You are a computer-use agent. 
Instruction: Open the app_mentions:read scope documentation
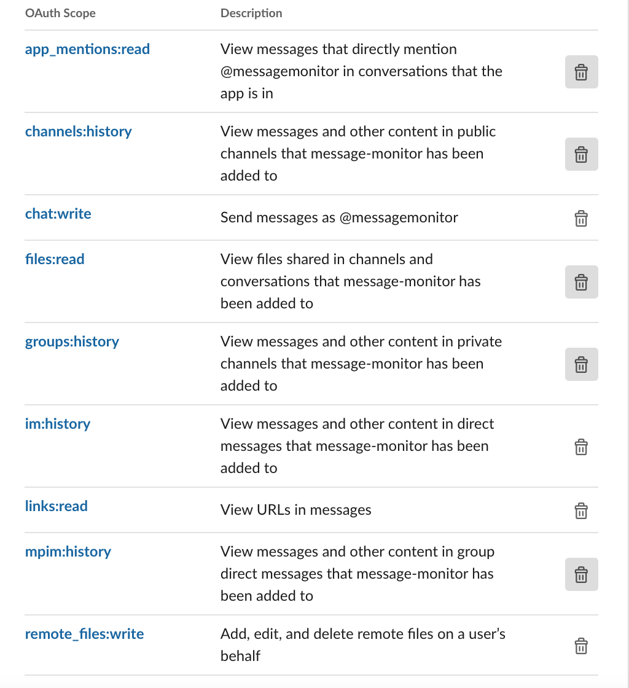[x=87, y=50]
